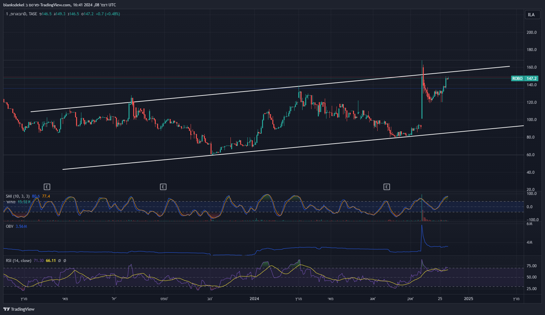Click the ROBO symbol price label
The width and height of the screenshot is (545, 315).
click(517, 79)
